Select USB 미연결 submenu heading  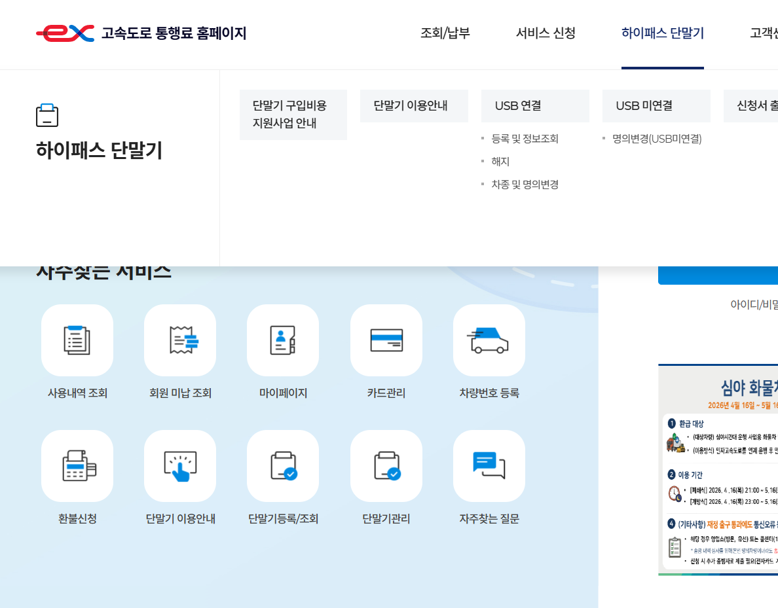[x=656, y=105]
